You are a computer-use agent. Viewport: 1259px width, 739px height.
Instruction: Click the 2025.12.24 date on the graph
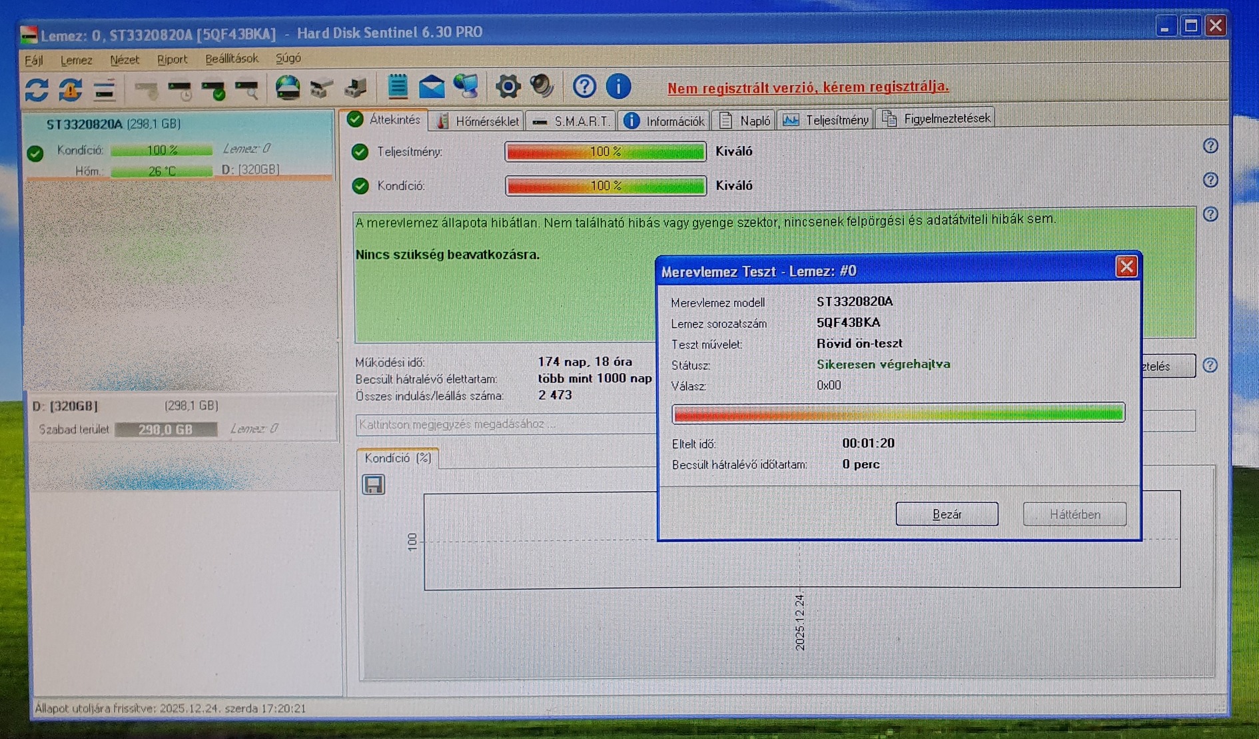pos(800,622)
